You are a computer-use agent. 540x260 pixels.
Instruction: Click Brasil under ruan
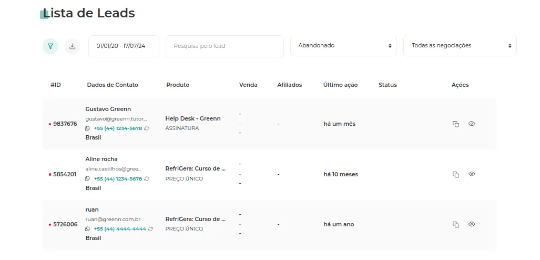93,238
